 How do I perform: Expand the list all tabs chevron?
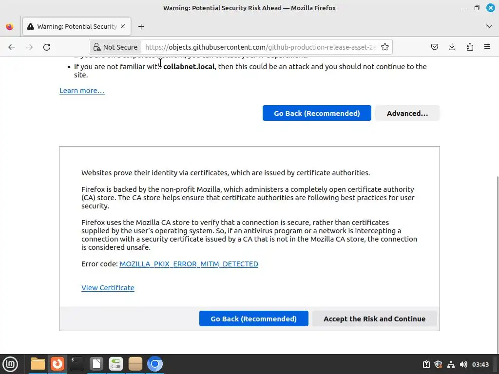click(x=489, y=26)
